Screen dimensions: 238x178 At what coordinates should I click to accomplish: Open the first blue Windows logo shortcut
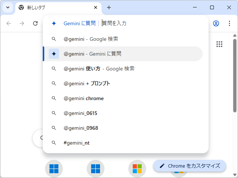(x=54, y=169)
